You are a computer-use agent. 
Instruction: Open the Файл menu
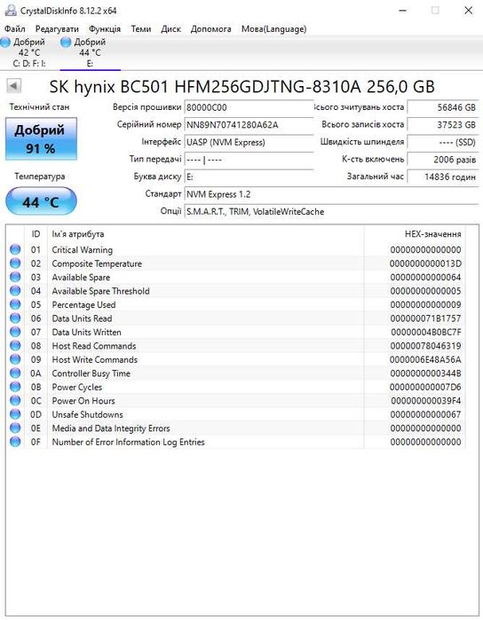pyautogui.click(x=14, y=29)
